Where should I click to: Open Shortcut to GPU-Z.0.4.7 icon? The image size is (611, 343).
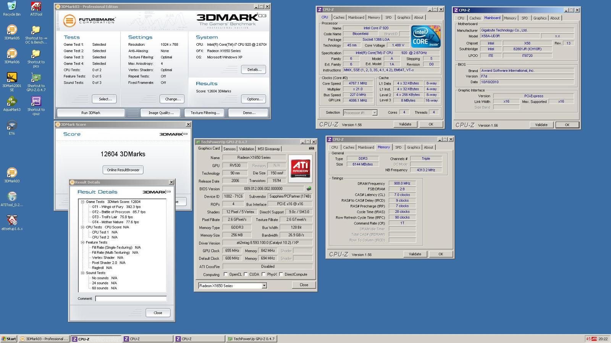click(36, 82)
